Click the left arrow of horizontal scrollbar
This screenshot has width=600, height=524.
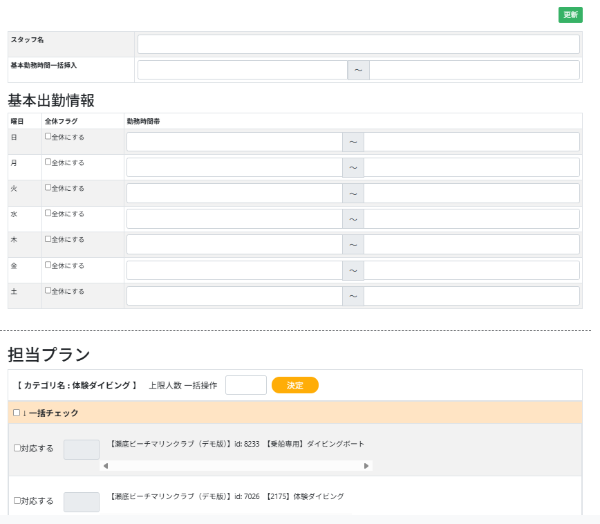click(106, 466)
